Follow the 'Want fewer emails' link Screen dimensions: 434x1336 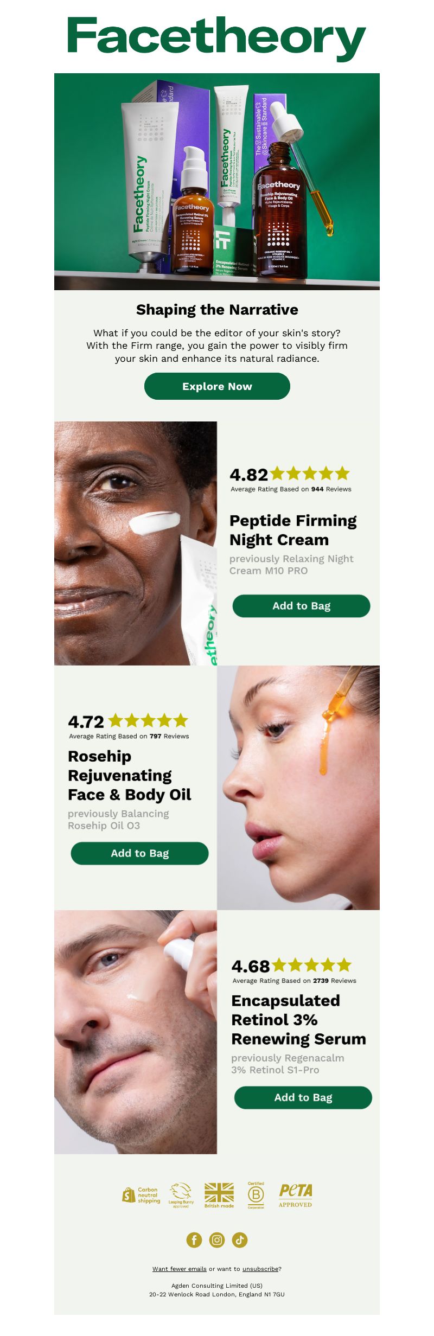point(180,1269)
